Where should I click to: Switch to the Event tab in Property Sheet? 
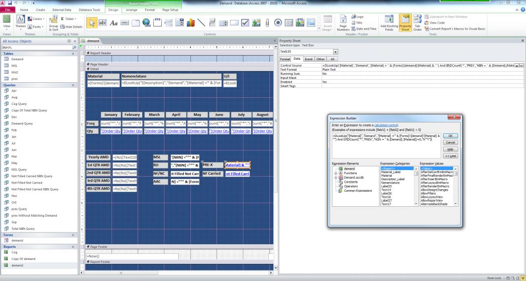[x=308, y=59]
